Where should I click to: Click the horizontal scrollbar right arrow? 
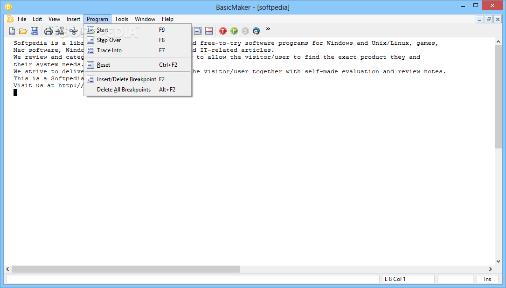[x=491, y=269]
